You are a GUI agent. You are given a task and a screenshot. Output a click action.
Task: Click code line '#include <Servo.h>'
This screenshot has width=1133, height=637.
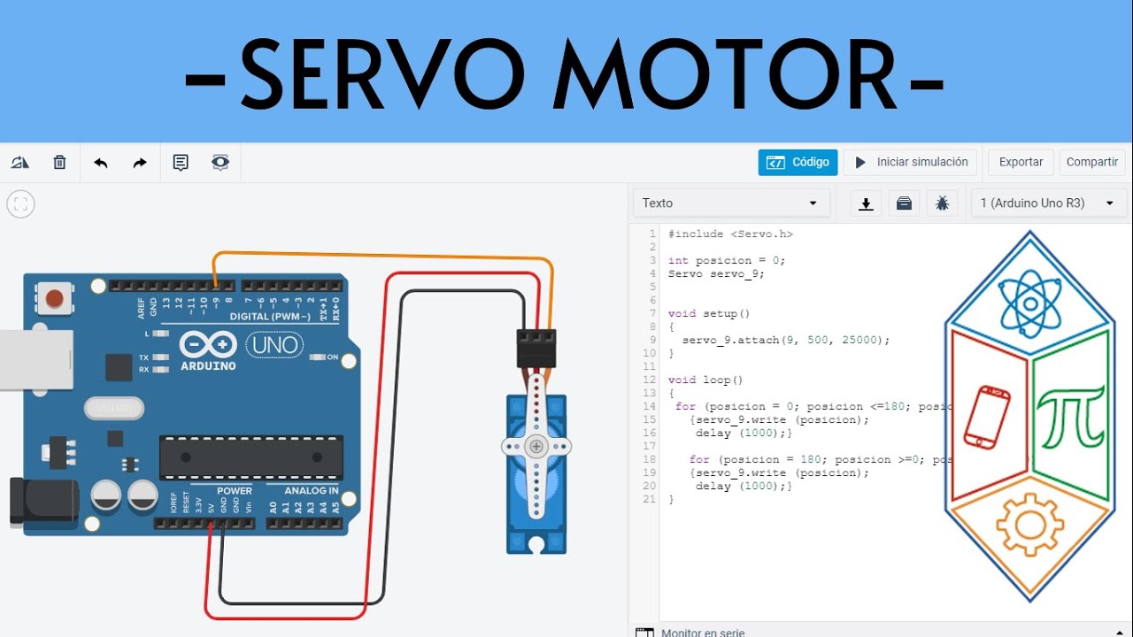(x=730, y=234)
